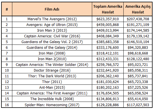Image resolution: width=154 pixels, height=109 pixels.
Task: Select the Marvel's The Avengers (2012) cell
Action: point(52,19)
